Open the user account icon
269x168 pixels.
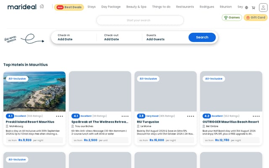point(263,8)
